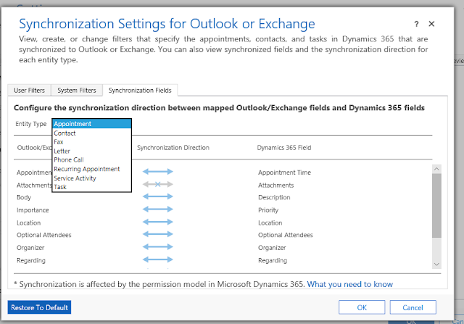Viewport: 464px width, 324px height.
Task: Click the fields list vertical scrollbar
Action: (436, 210)
